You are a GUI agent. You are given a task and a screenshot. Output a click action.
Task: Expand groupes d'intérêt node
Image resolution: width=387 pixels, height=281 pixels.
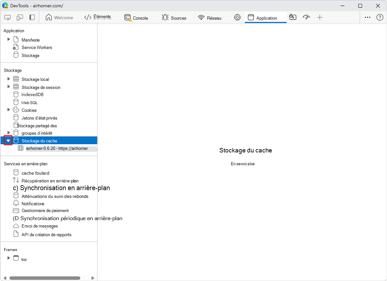9,132
